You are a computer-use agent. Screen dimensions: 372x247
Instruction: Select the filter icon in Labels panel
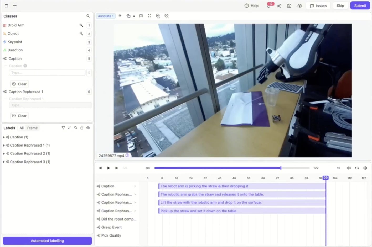[x=63, y=128]
